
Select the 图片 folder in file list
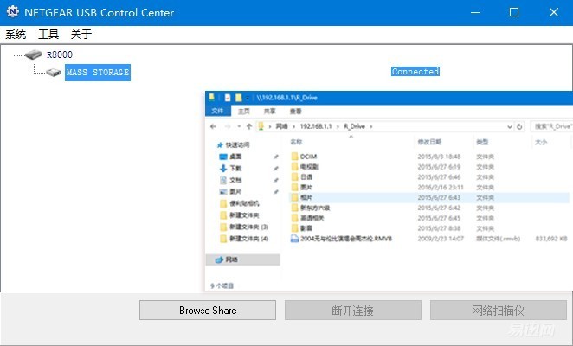306,187
